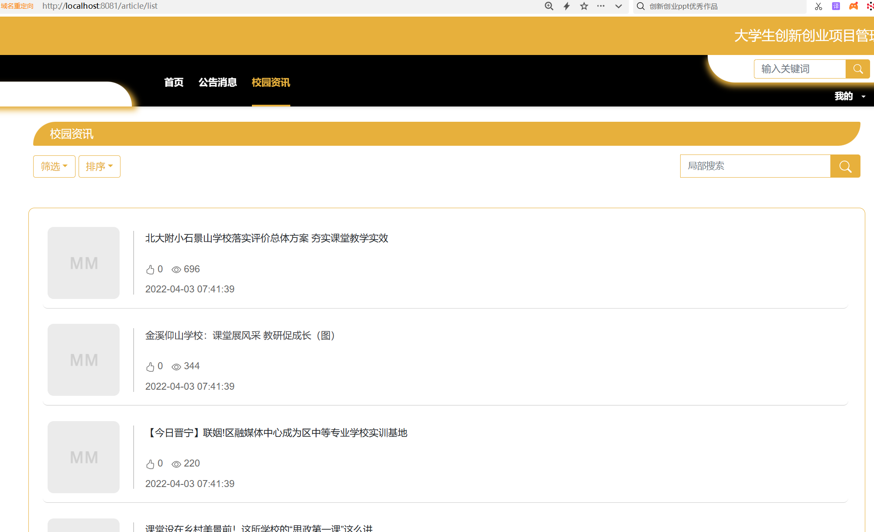Image resolution: width=874 pixels, height=532 pixels.
Task: Click the lightning bolt speed-mode icon
Action: [567, 6]
